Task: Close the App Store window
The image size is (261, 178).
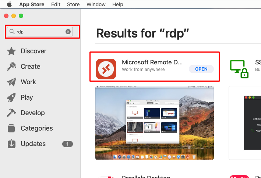Action: [6, 16]
